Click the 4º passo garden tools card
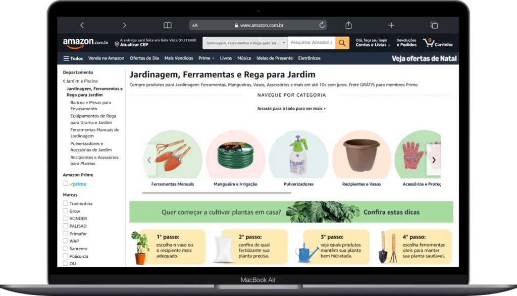The height and width of the screenshot is (296, 517). 415,247
